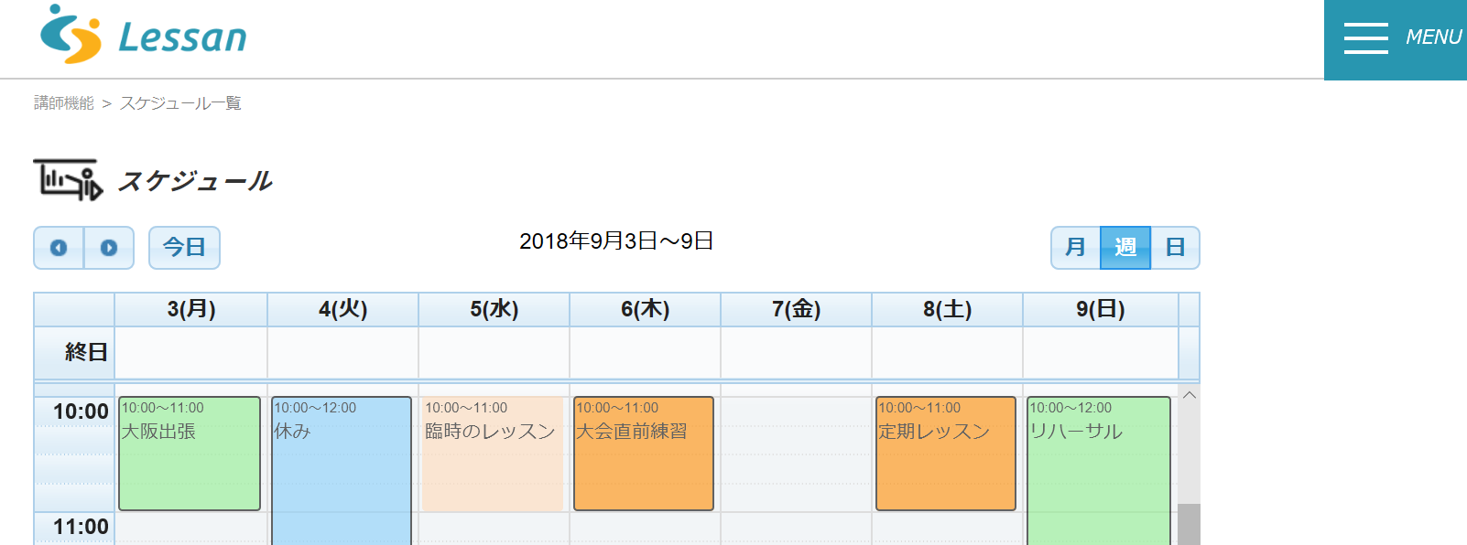
Task: Switch to 月 month view
Action: [1075, 248]
